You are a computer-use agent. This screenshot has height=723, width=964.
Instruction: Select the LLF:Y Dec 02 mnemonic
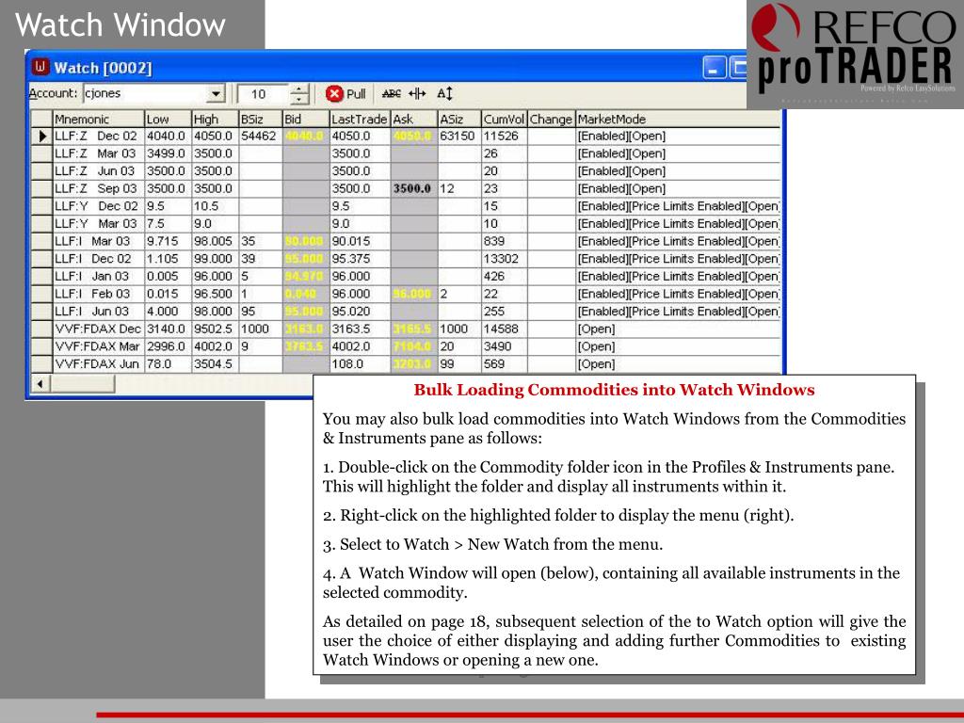point(97,206)
